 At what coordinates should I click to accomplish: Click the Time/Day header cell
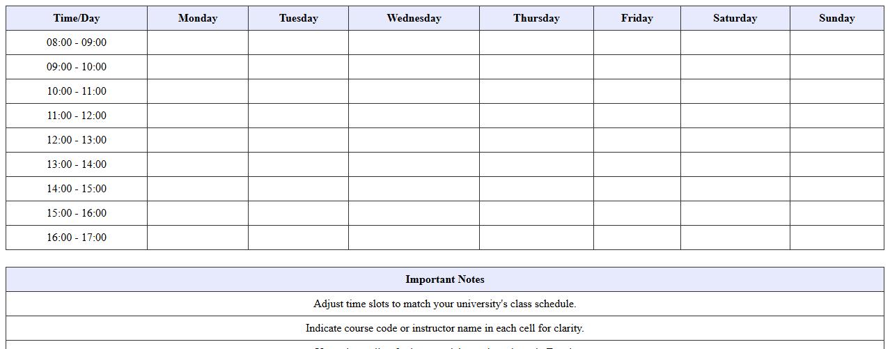77,18
